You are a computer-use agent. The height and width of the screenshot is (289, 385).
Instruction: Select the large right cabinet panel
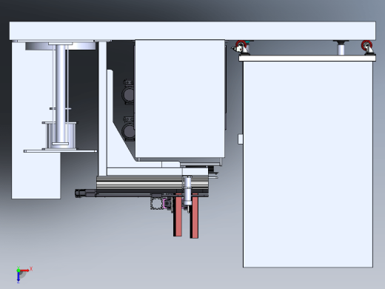(308, 165)
